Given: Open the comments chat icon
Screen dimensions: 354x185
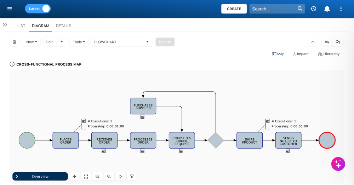Looking at the screenshot, I should [338, 42].
